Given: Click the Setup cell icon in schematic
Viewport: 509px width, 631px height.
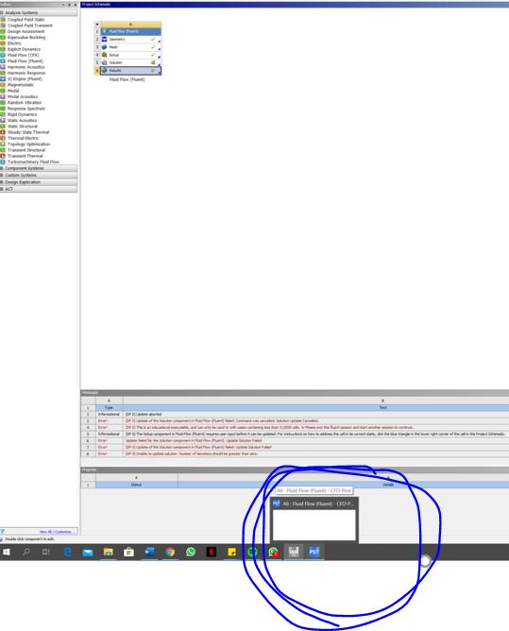Looking at the screenshot, I should point(104,55).
